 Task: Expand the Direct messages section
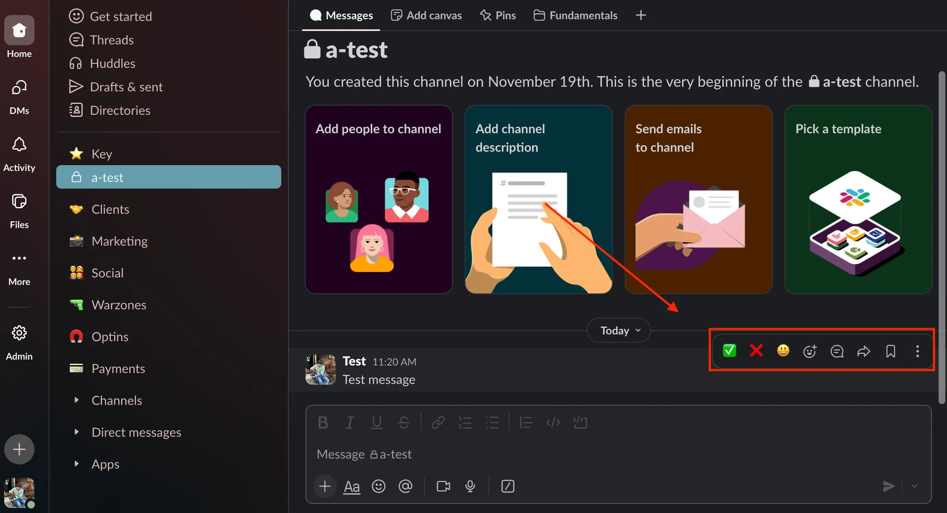point(77,432)
